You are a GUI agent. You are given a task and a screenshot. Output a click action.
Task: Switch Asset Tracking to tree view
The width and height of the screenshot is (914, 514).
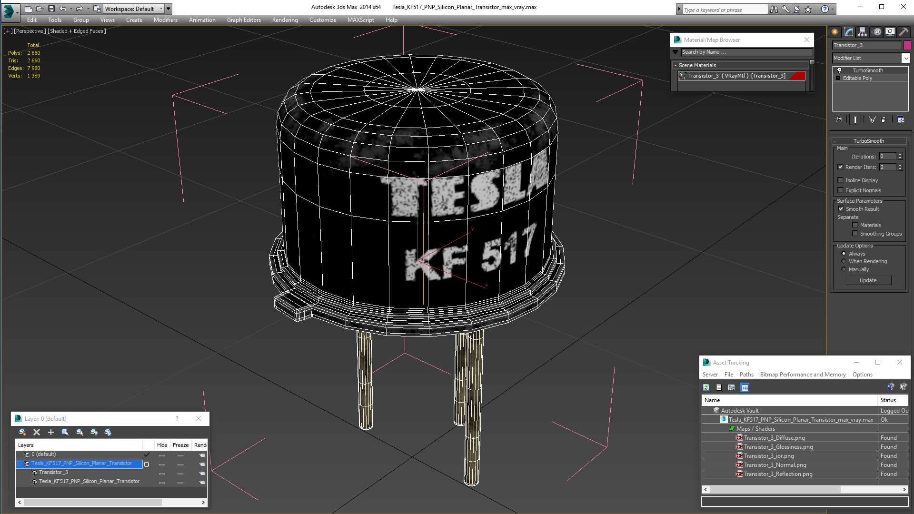[x=732, y=387]
